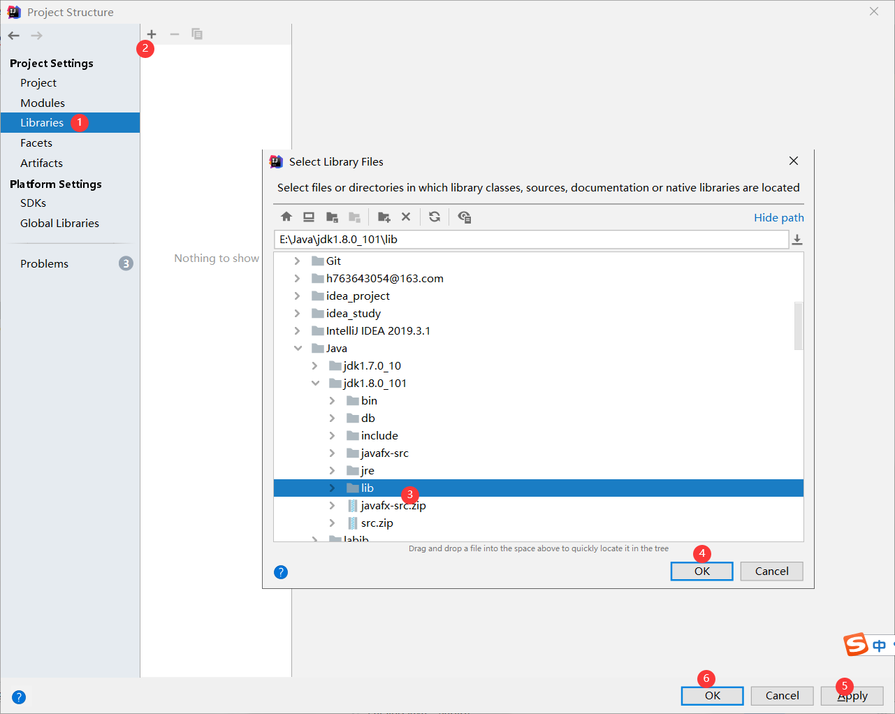
Task: Select the include folder row
Action: (x=539, y=435)
